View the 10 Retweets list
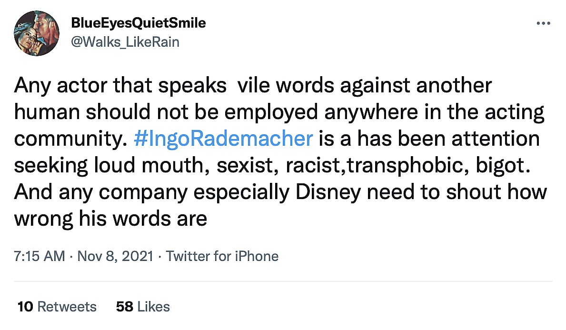The width and height of the screenshot is (566, 330). 57,307
